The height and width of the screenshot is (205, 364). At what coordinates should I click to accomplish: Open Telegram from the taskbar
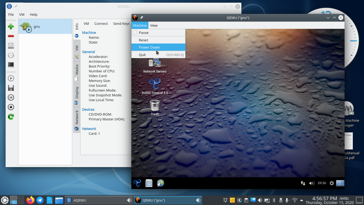point(40,200)
